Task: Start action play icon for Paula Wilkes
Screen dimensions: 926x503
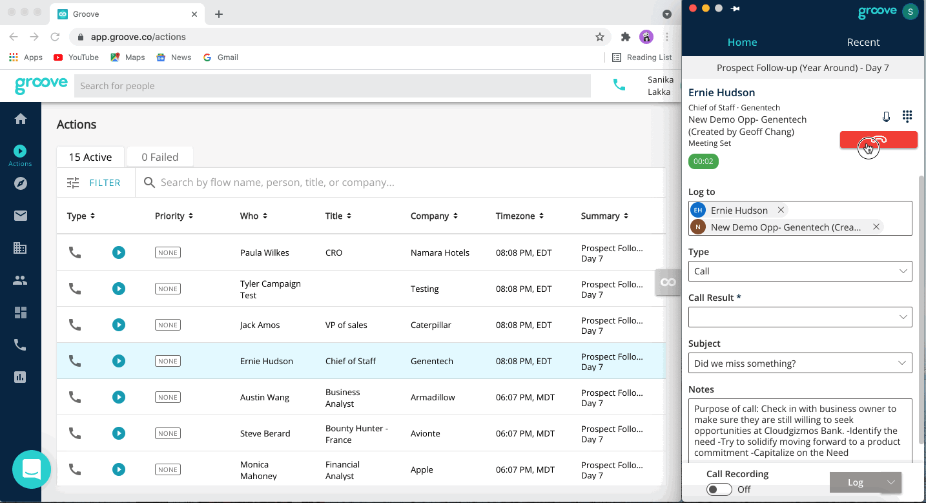Action: (119, 252)
